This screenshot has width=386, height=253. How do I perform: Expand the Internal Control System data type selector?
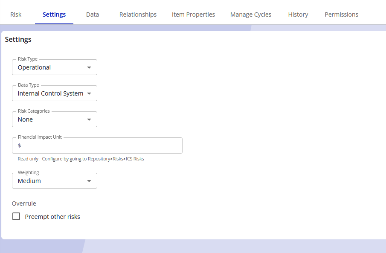coord(50,93)
